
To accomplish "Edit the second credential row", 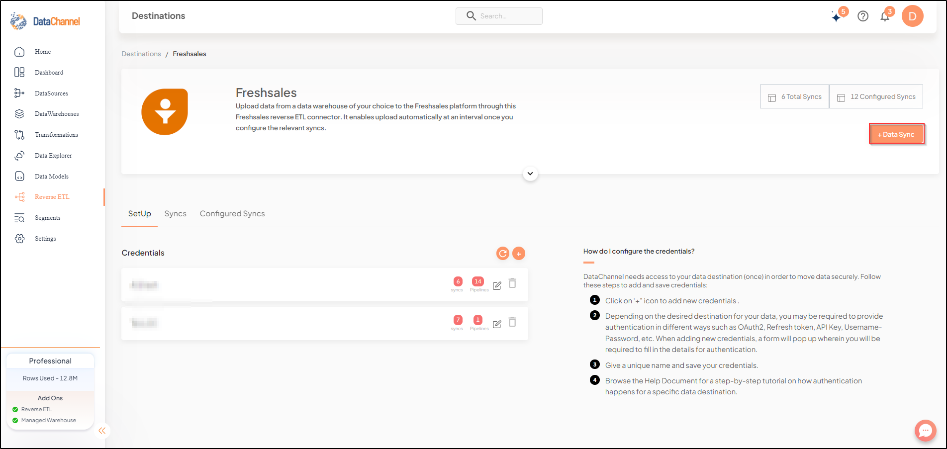I will pyautogui.click(x=497, y=324).
